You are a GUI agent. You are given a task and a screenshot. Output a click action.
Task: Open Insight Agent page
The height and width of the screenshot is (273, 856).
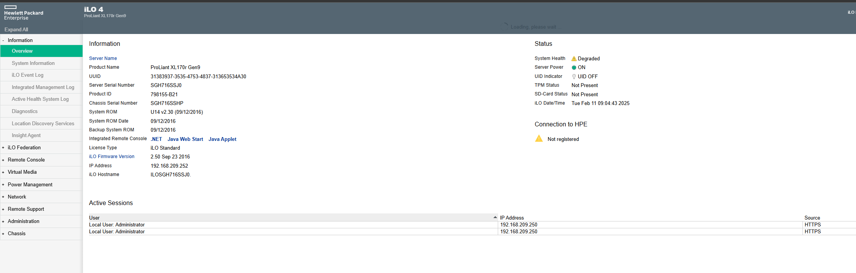(x=41, y=135)
